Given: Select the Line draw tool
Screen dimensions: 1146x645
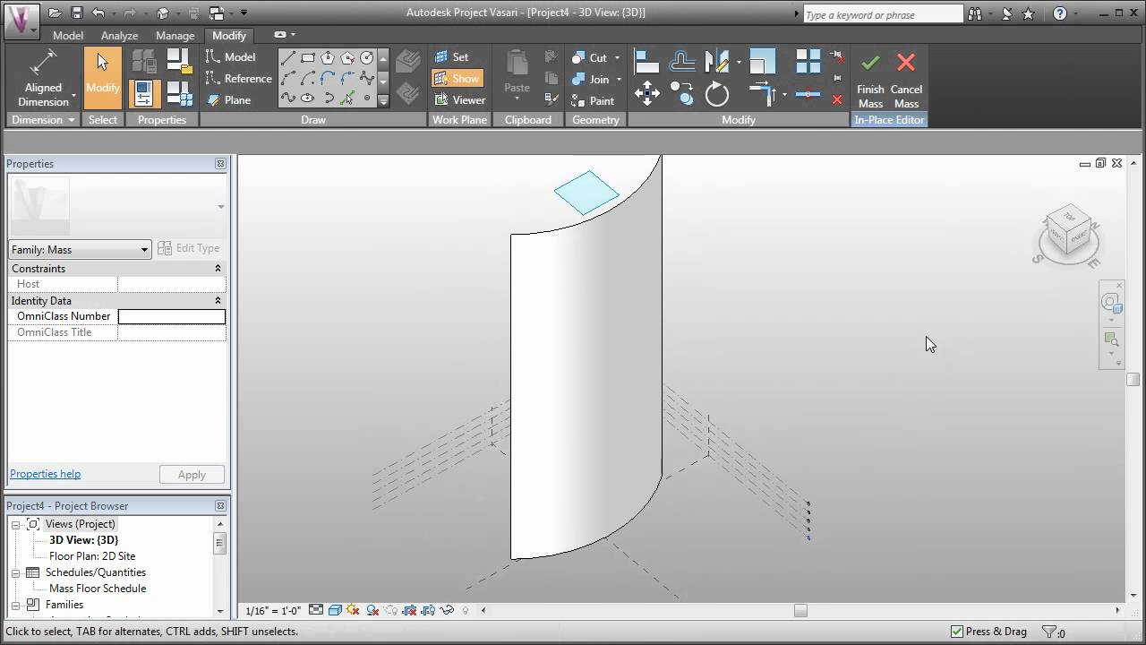Looking at the screenshot, I should coord(288,57).
